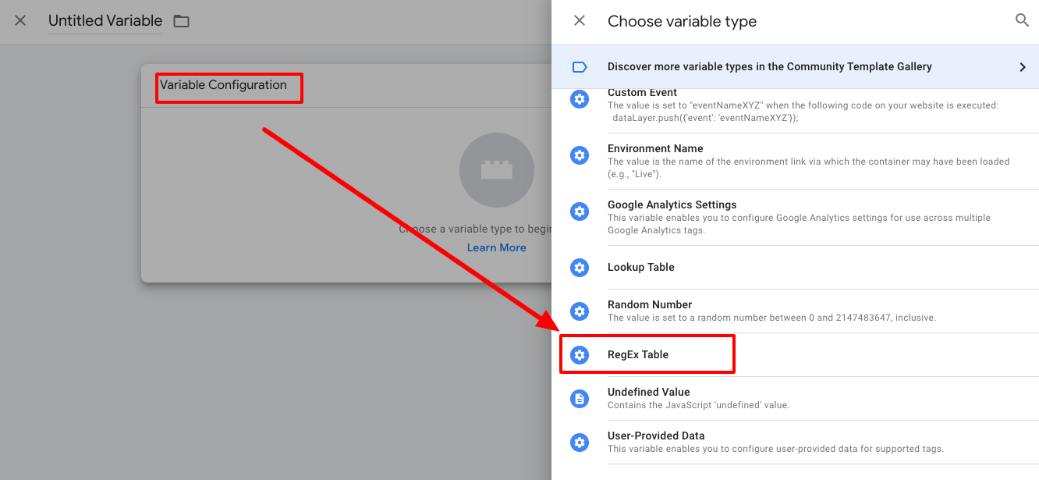This screenshot has height=480, width=1039.
Task: Choose RegEx Table variable type
Action: tap(796, 355)
